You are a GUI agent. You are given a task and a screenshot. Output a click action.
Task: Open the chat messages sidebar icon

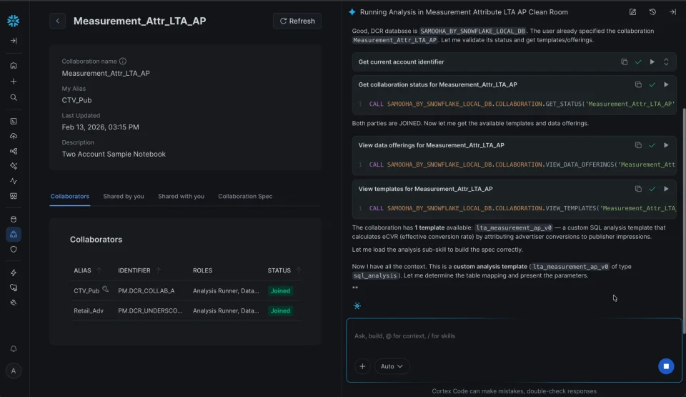[x=14, y=288]
